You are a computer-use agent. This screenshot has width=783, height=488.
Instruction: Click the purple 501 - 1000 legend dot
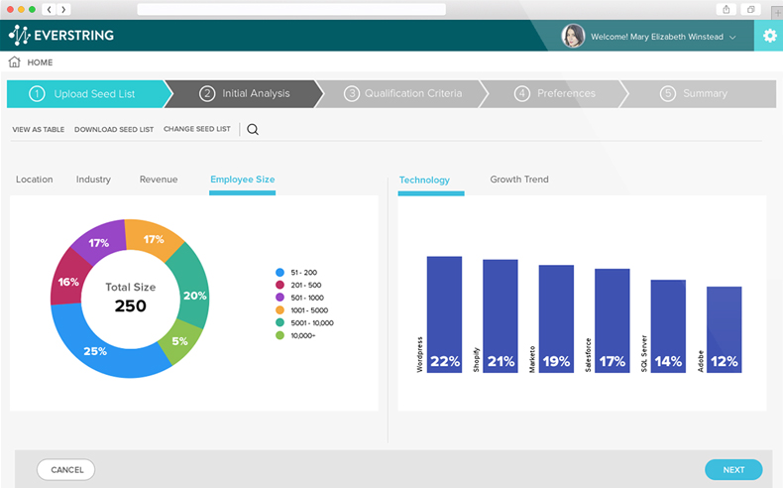(x=280, y=298)
